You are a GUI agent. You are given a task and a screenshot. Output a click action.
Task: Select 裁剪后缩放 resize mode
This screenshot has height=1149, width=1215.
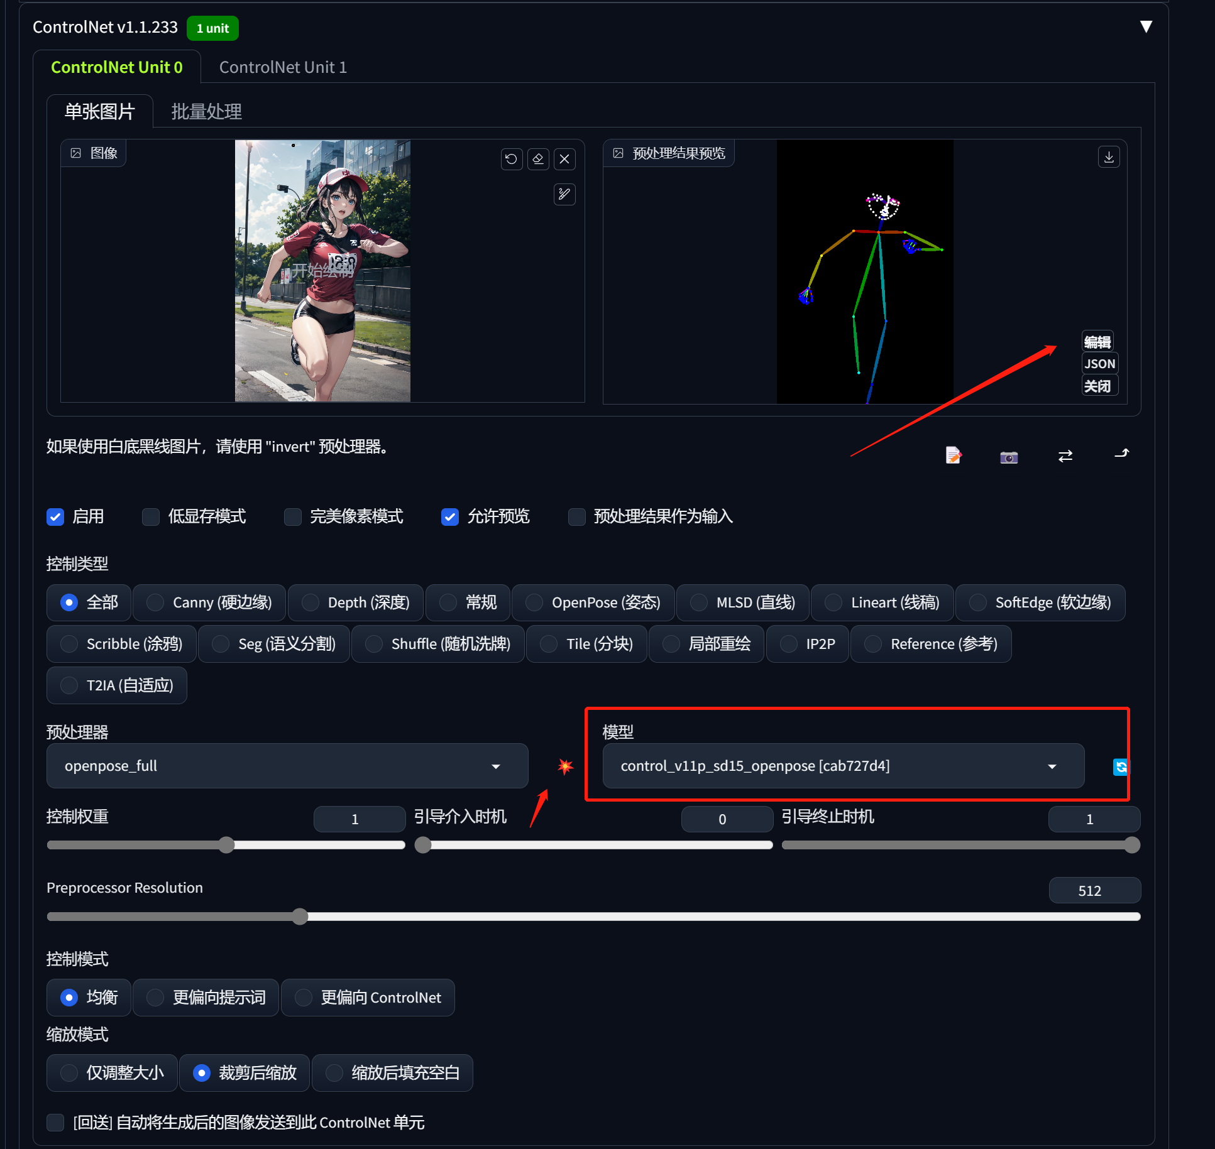245,1073
